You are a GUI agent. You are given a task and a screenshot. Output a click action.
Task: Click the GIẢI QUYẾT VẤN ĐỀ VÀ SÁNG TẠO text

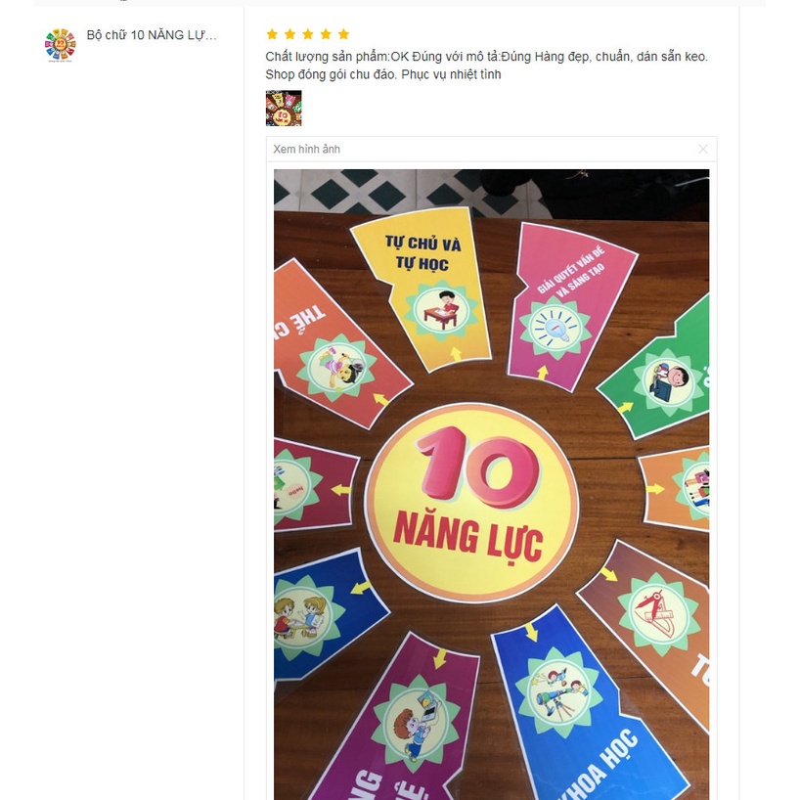click(x=572, y=273)
